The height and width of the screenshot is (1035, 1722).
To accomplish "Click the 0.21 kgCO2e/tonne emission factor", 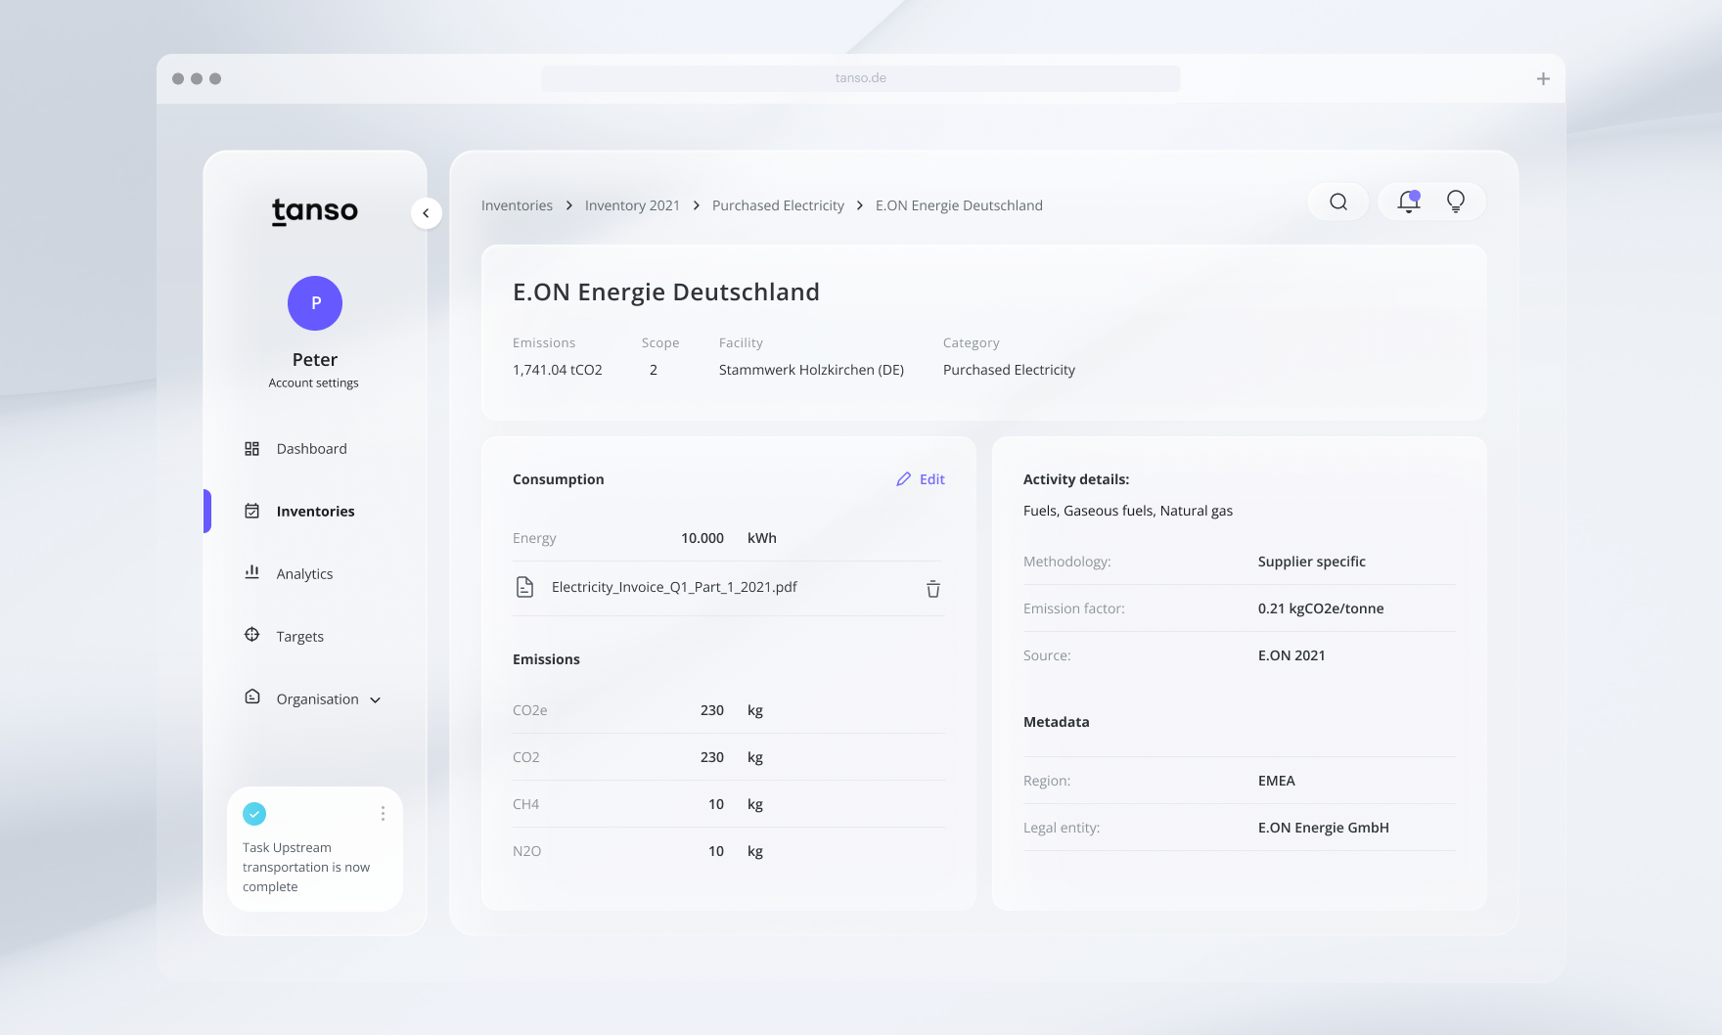I will click(x=1321, y=608).
